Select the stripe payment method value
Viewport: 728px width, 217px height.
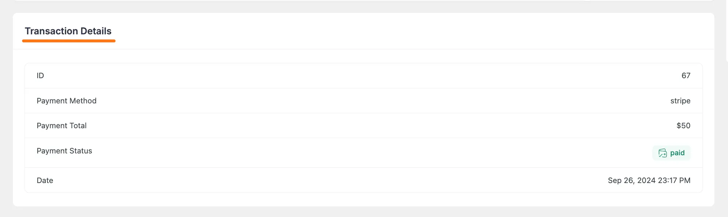680,101
